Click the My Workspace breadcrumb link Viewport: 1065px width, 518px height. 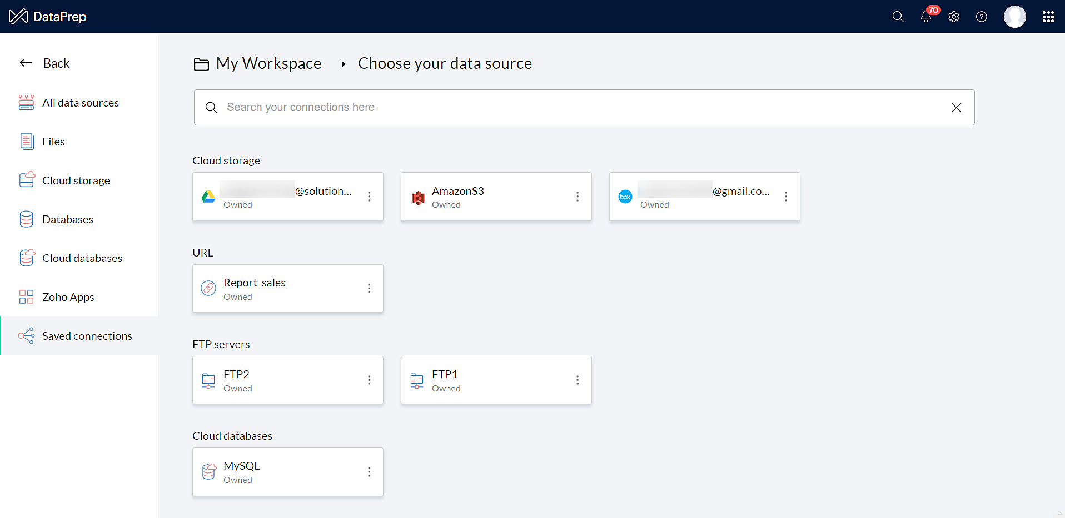268,64
